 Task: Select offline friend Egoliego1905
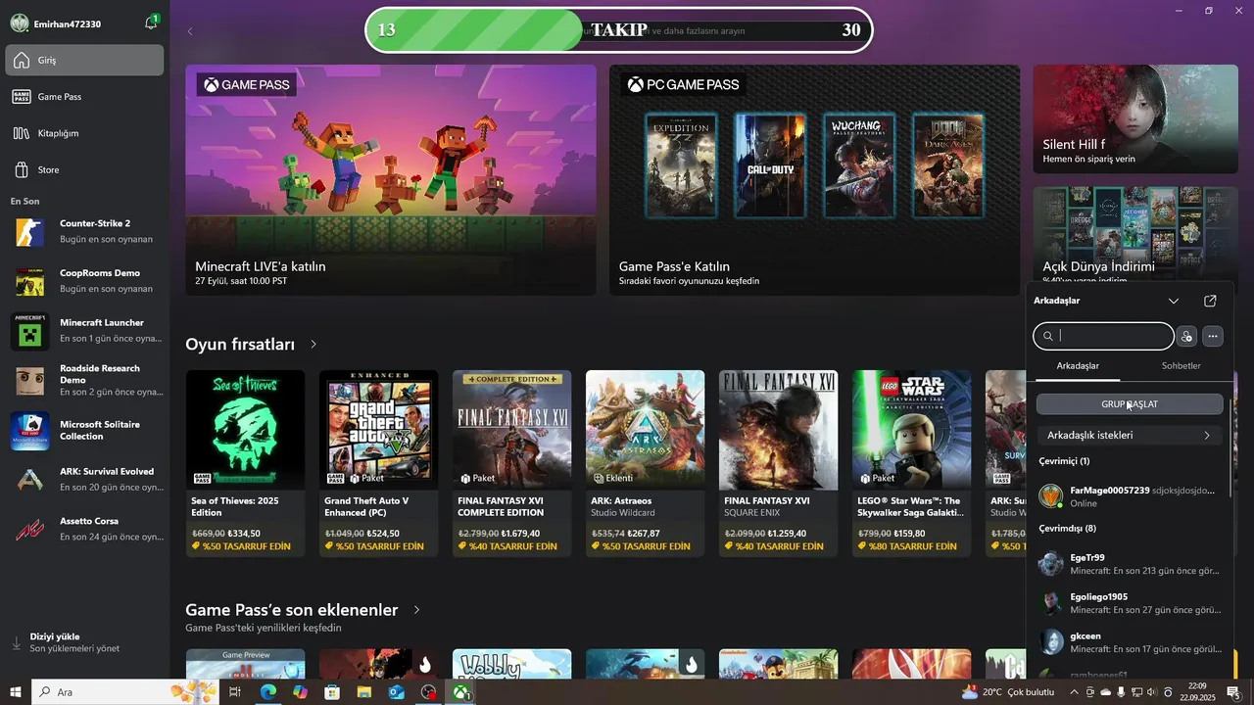point(1132,603)
